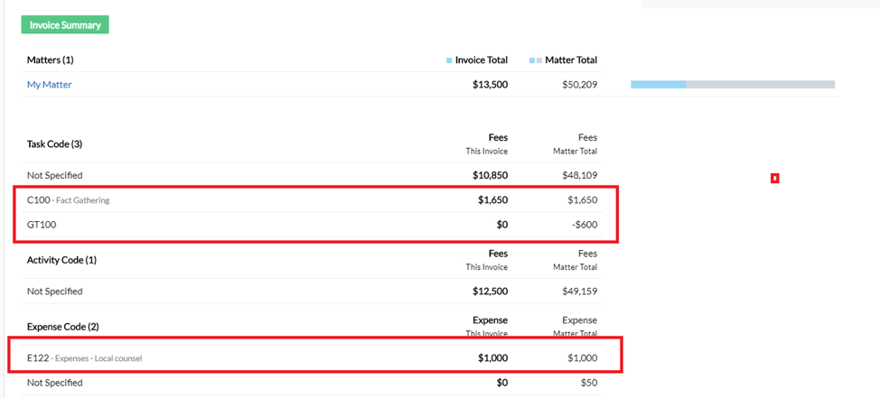Click the $12,500 Activity Code invoice fees
Image resolution: width=880 pixels, height=398 pixels.
490,292
